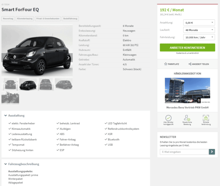Screen dimensions: 220x186
Task: Click the beheizb. Lenkrad feature
Action: pos(70,123)
